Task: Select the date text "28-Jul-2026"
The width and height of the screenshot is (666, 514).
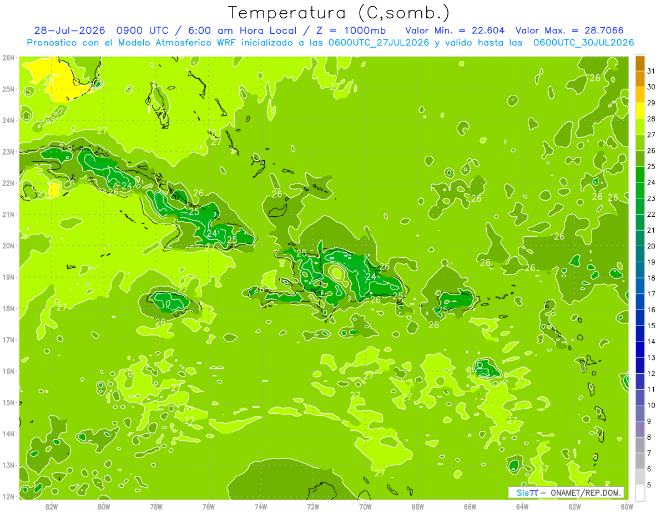Action: [x=69, y=30]
